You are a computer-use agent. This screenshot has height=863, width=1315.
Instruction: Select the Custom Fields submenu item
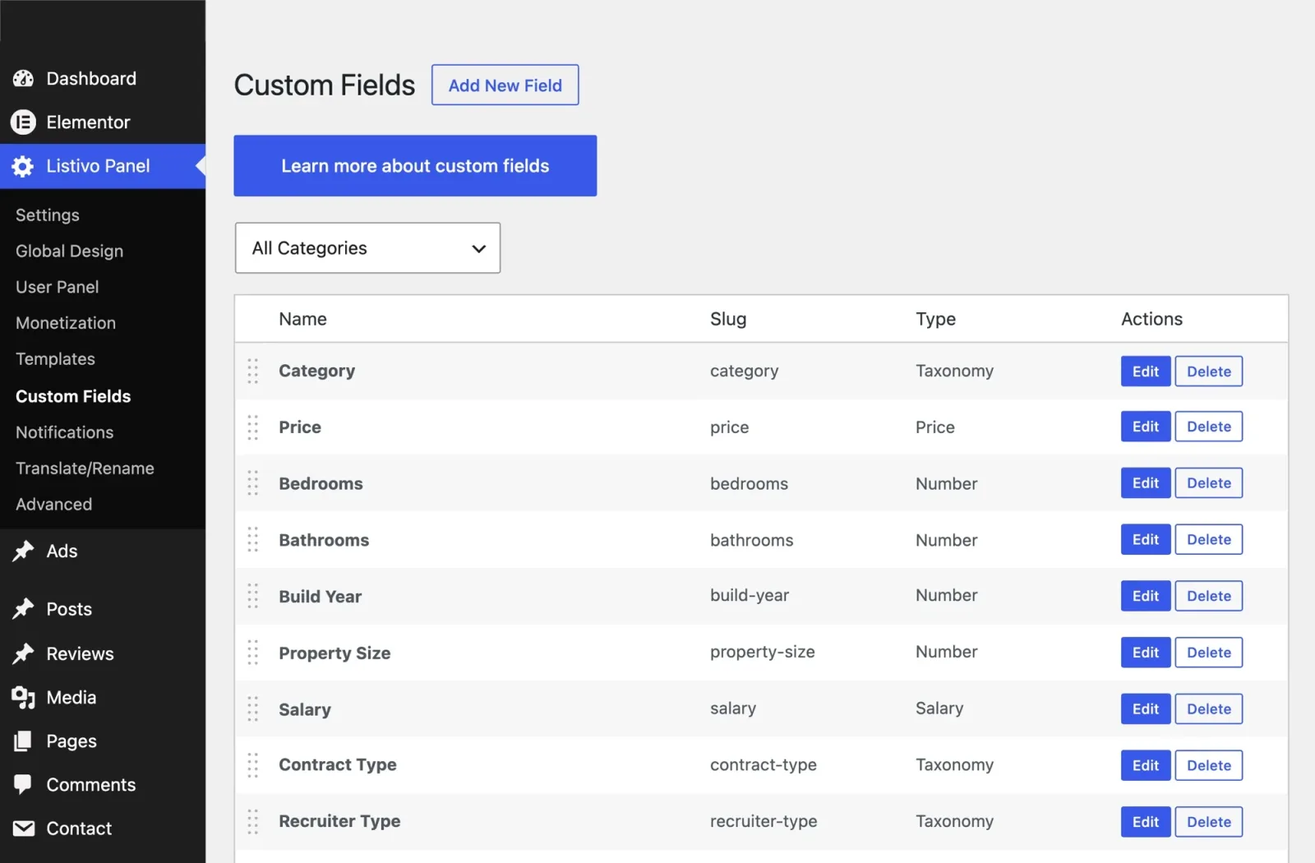click(73, 396)
